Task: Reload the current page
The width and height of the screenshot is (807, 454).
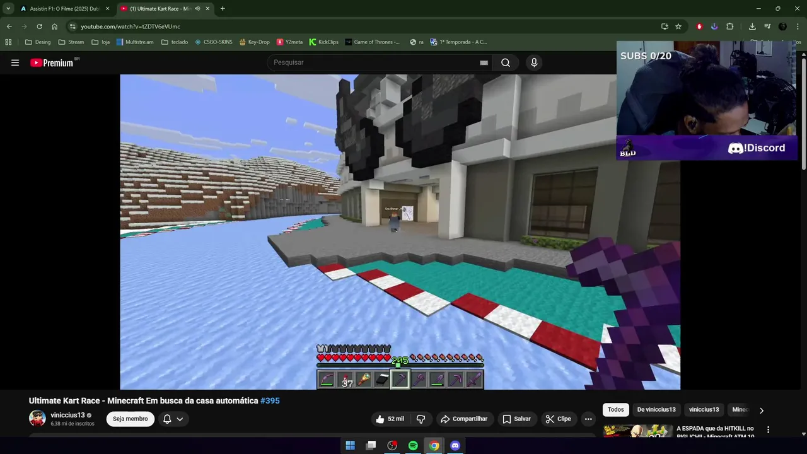Action: point(39,26)
